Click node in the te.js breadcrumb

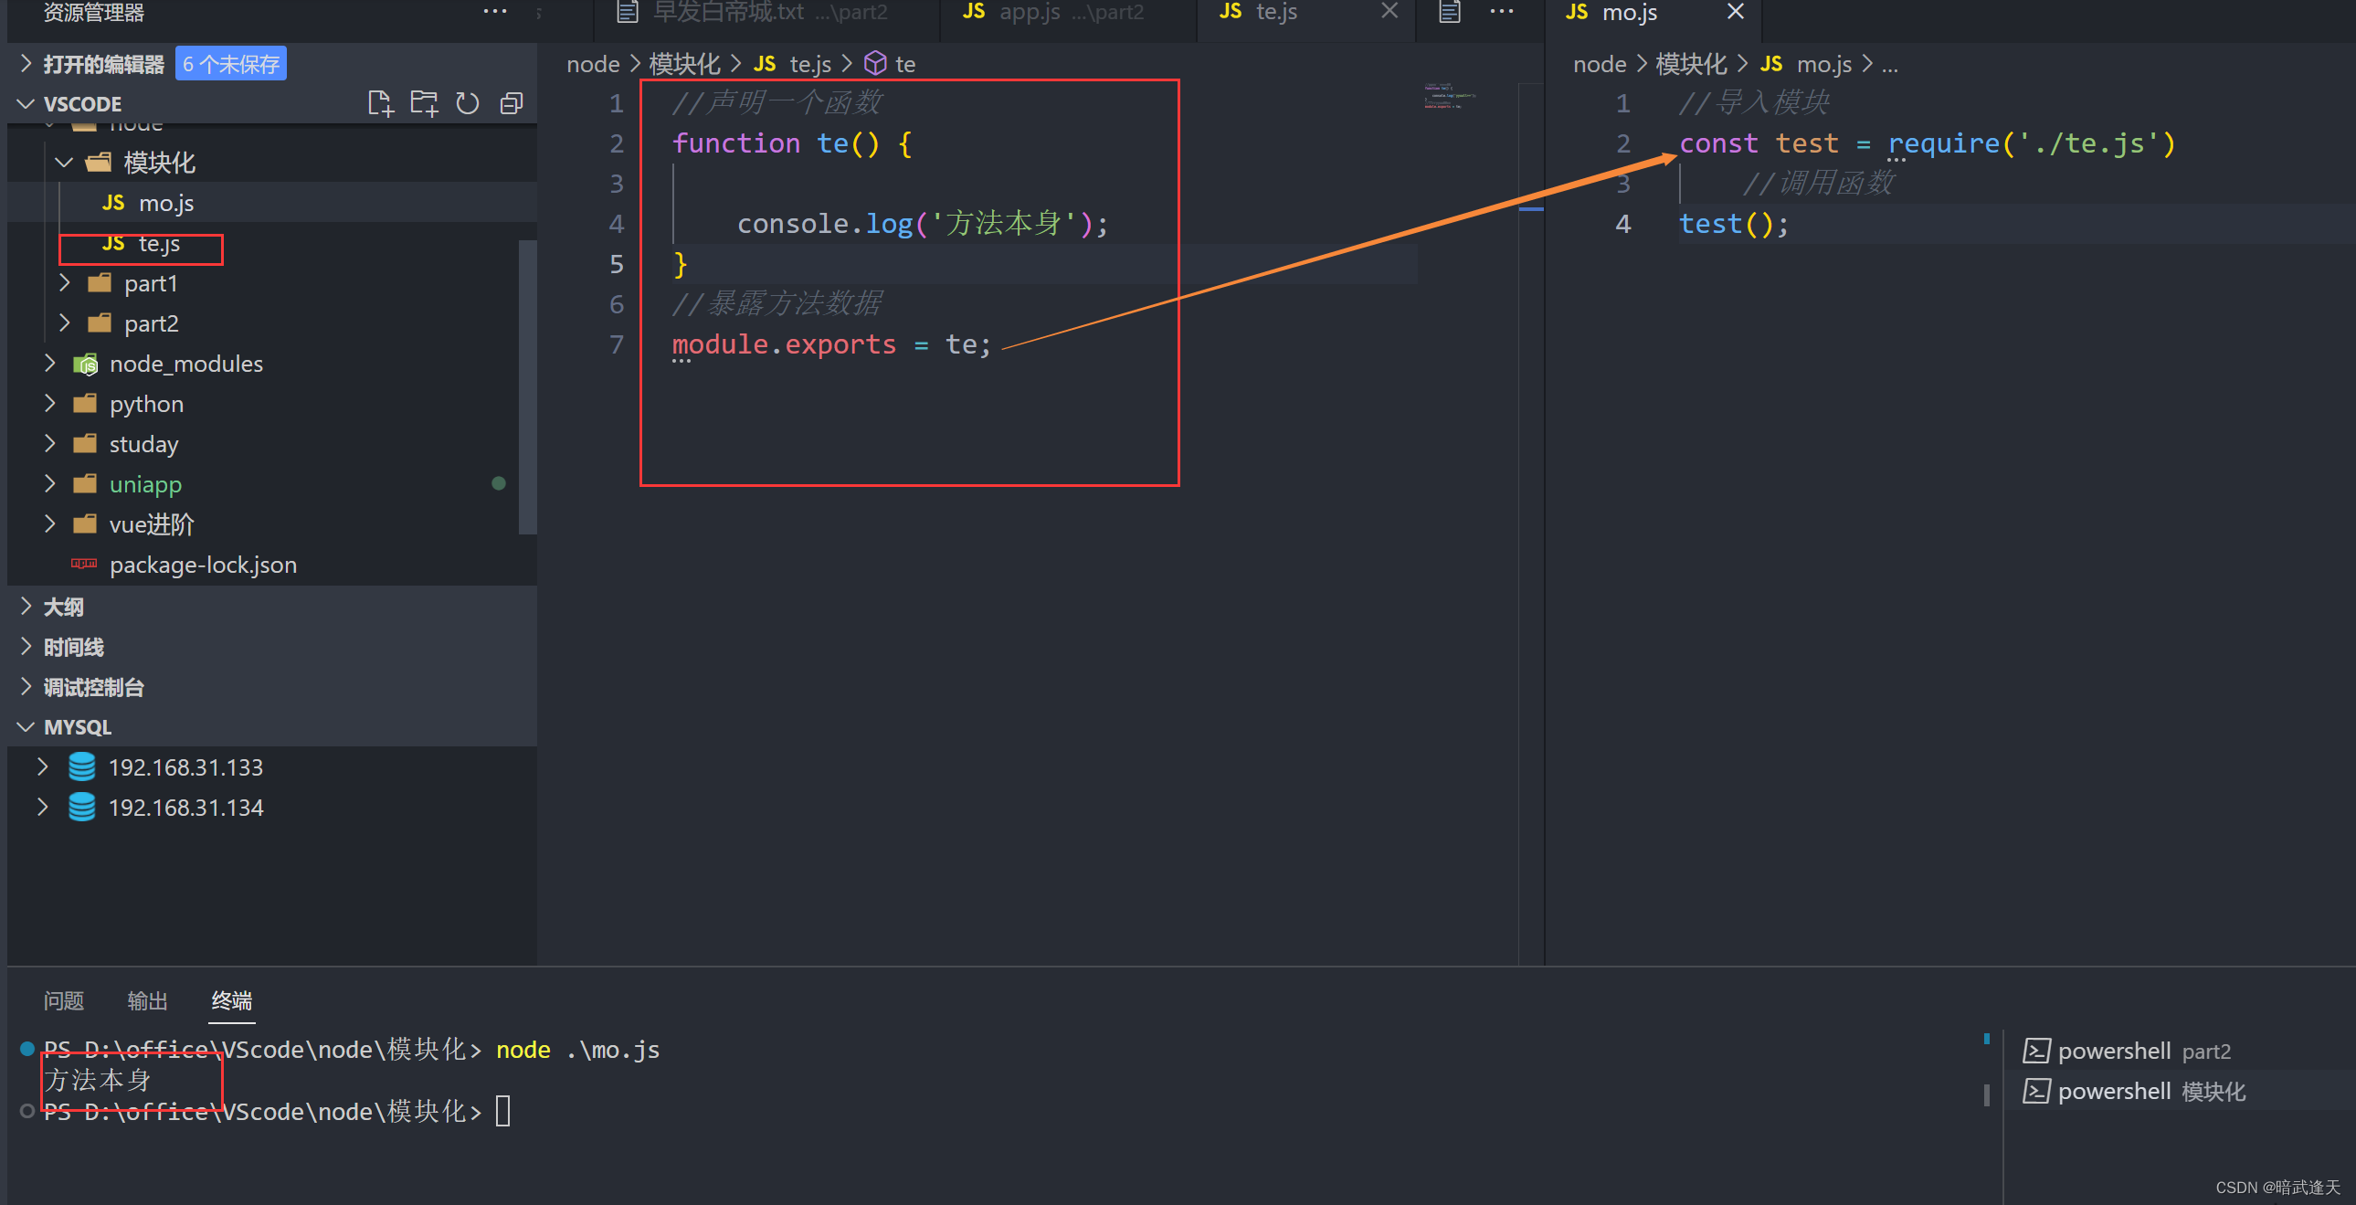(x=593, y=63)
